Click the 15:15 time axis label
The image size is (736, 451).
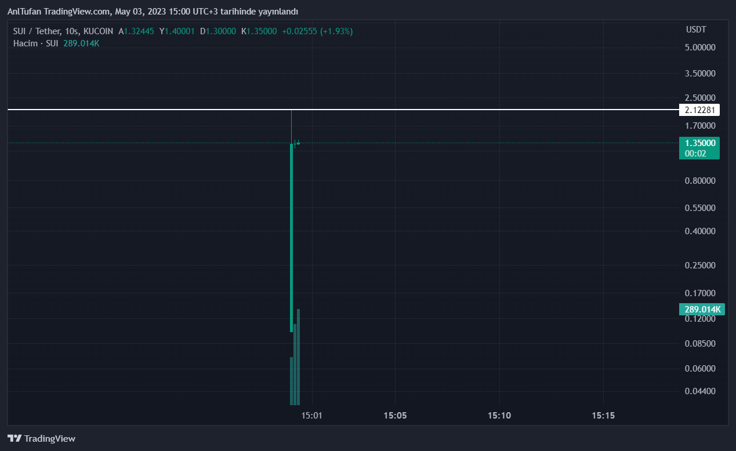pyautogui.click(x=603, y=416)
